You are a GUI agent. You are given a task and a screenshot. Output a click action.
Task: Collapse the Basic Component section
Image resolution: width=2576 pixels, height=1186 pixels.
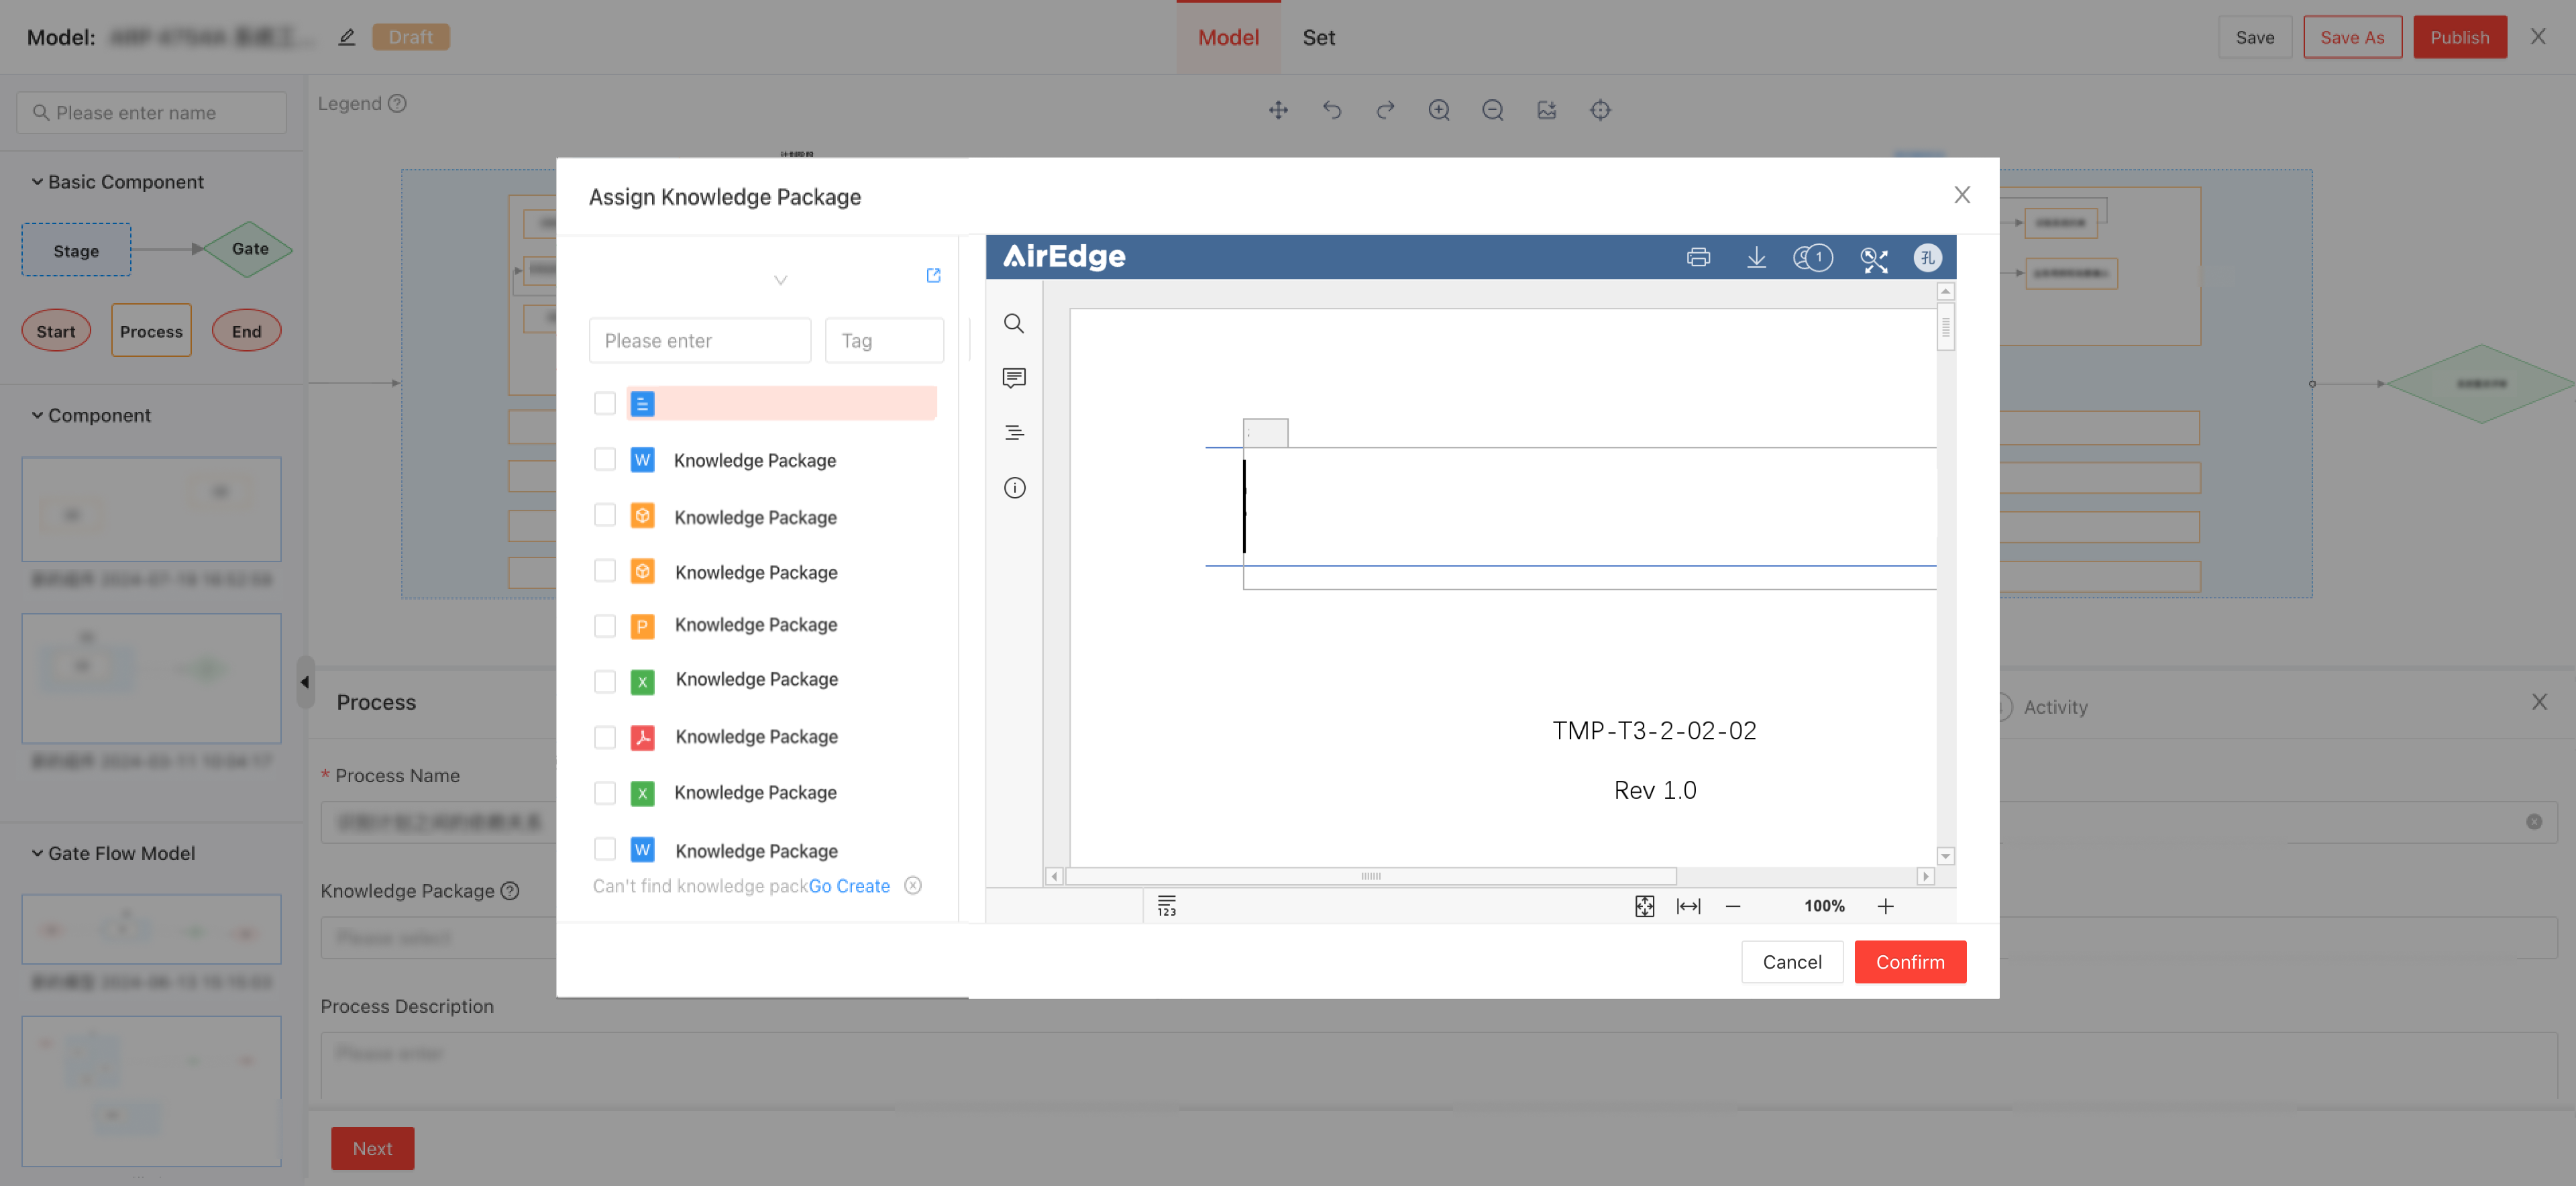point(37,182)
